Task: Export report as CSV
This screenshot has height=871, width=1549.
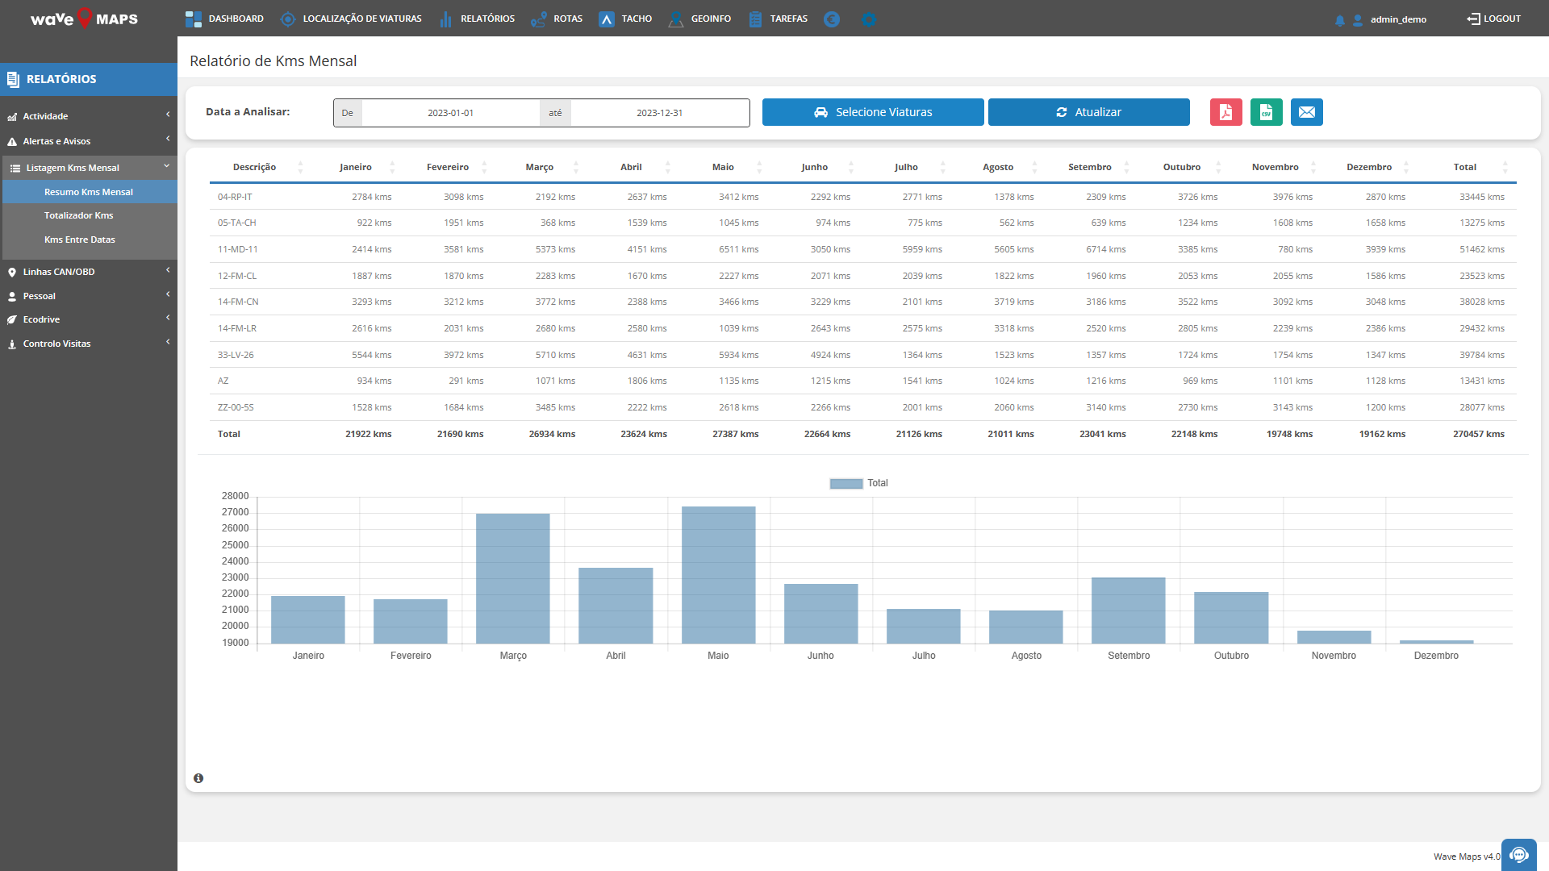Action: [1266, 112]
